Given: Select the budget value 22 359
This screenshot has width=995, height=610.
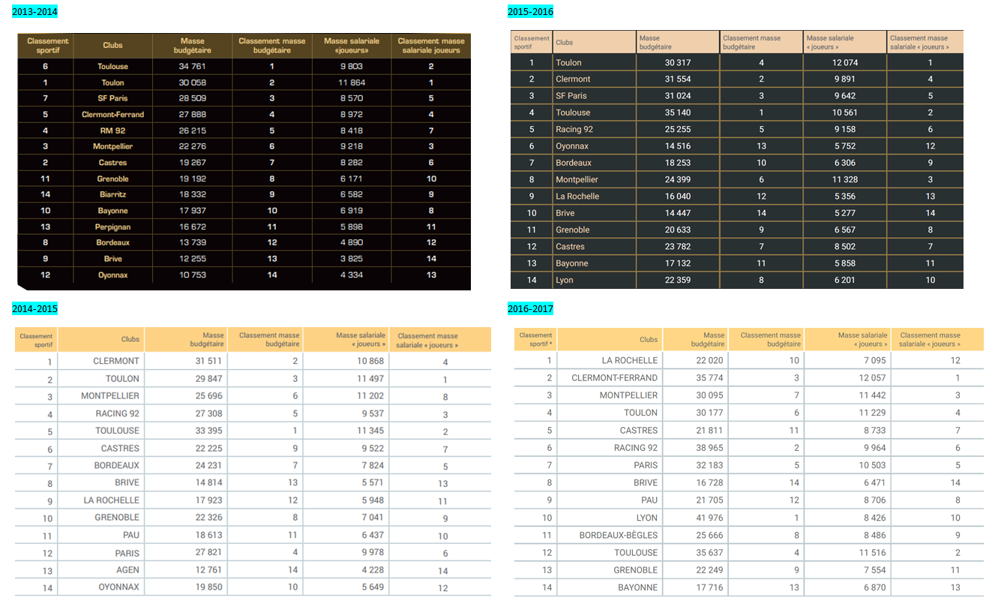Looking at the screenshot, I should (x=678, y=280).
